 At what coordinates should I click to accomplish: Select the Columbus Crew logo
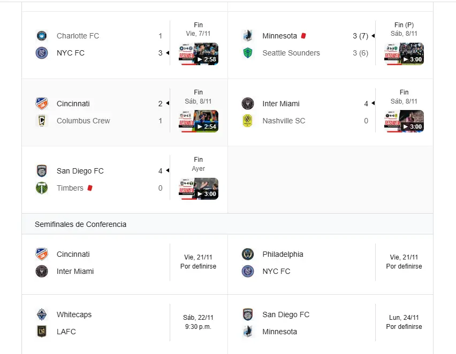tap(41, 121)
